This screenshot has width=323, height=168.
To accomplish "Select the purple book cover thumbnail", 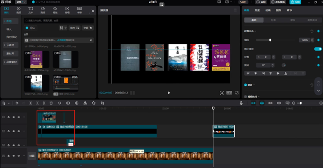I will point(36,60).
